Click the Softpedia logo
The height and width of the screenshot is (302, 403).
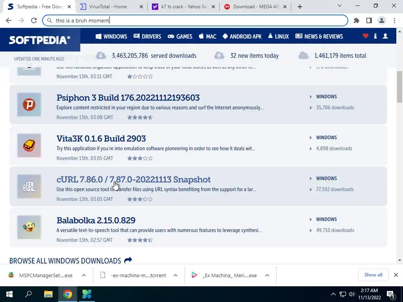point(40,40)
